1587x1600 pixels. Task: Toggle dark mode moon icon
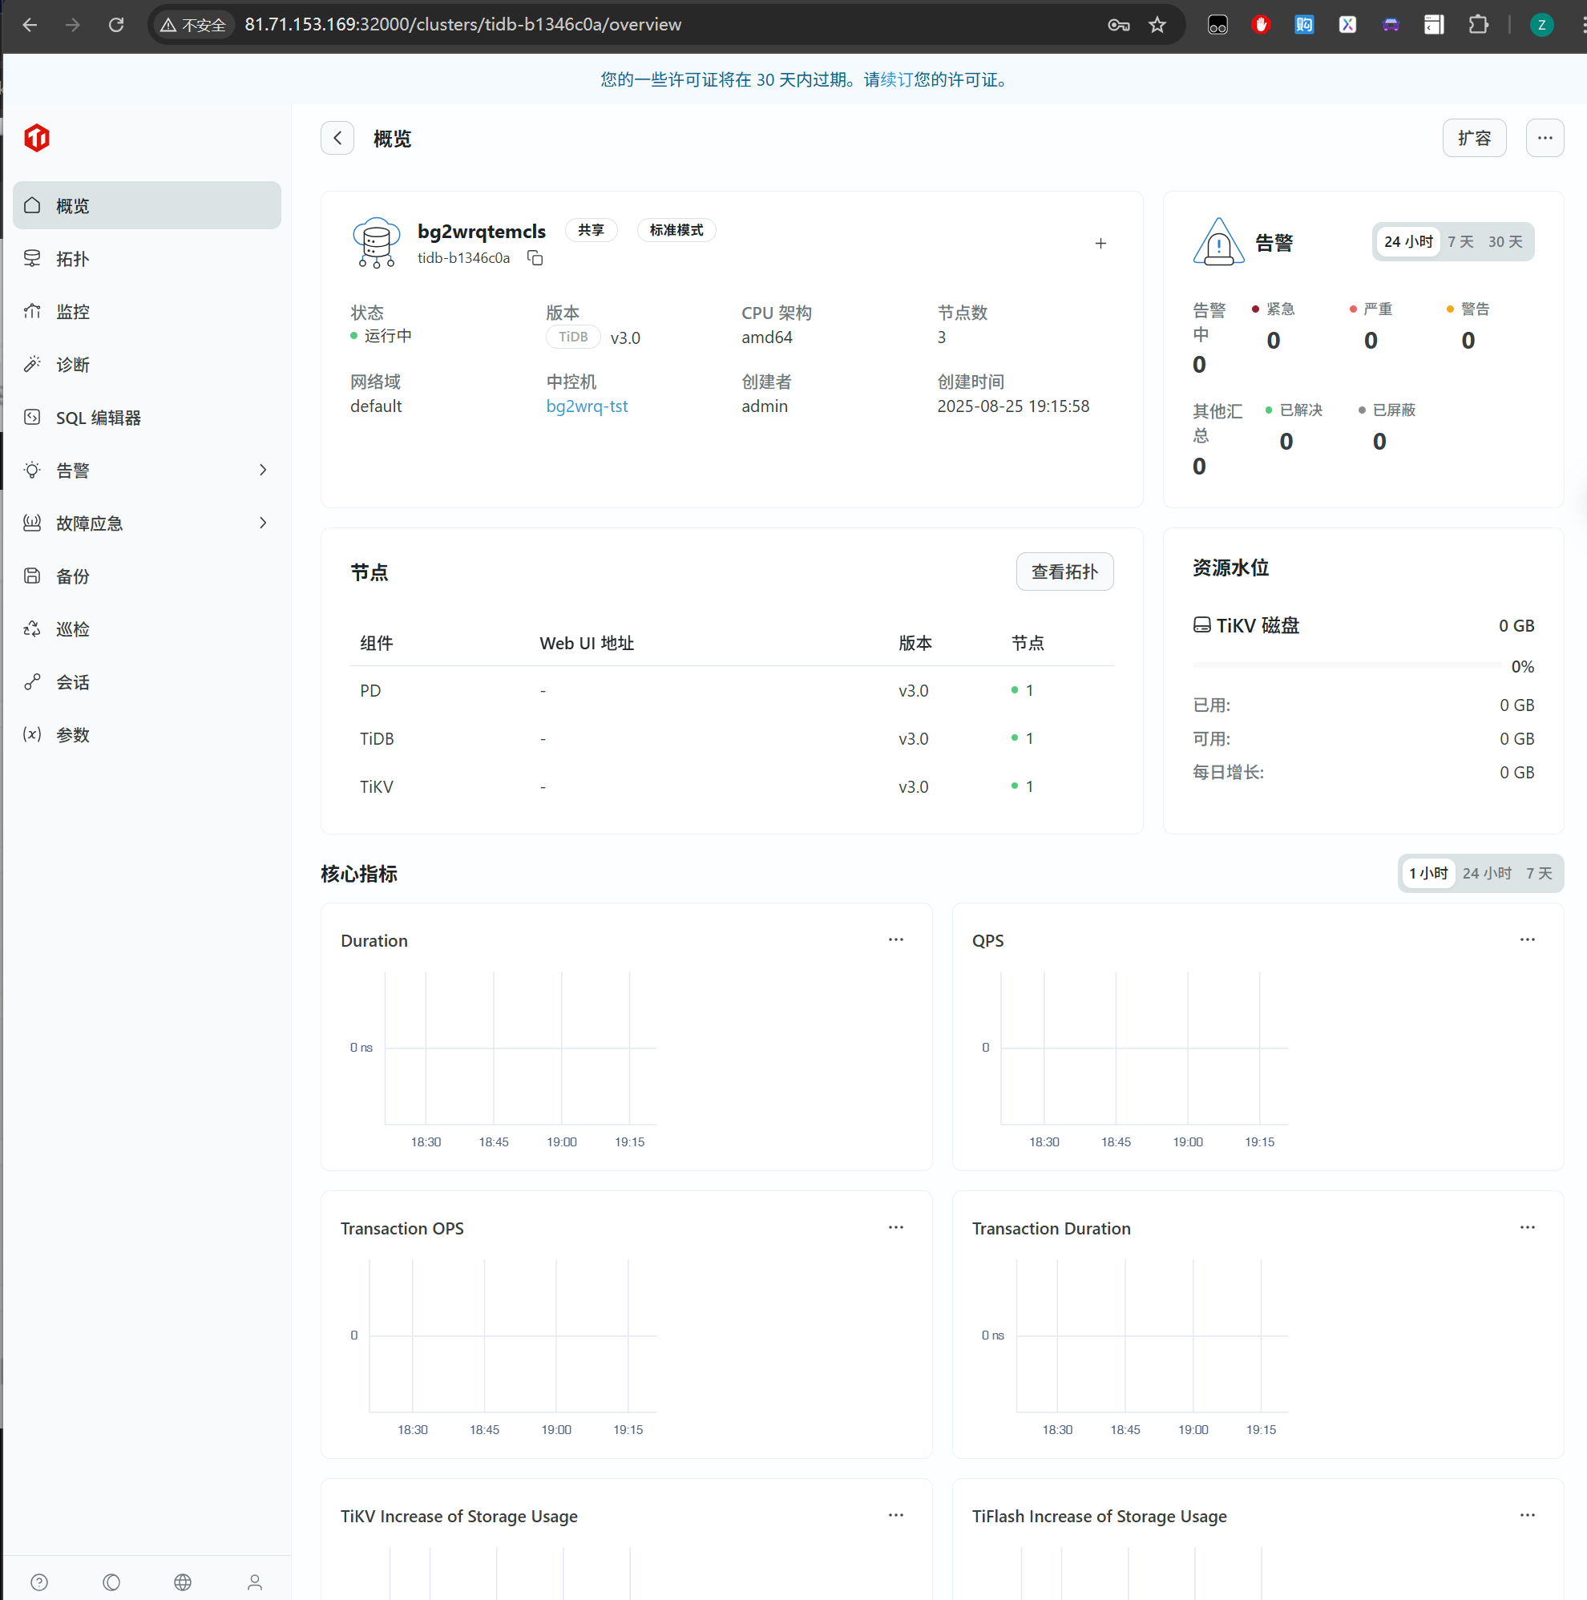111,1582
